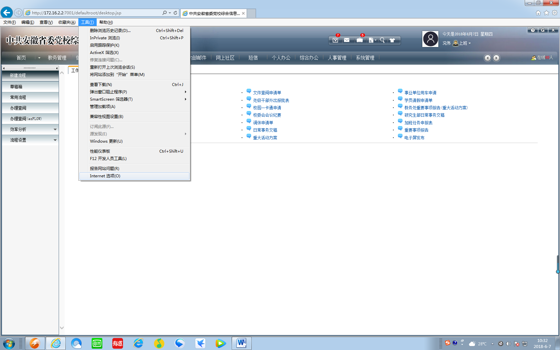This screenshot has width=560, height=350.
Task: Click the browser address bar URL field
Action: point(93,13)
